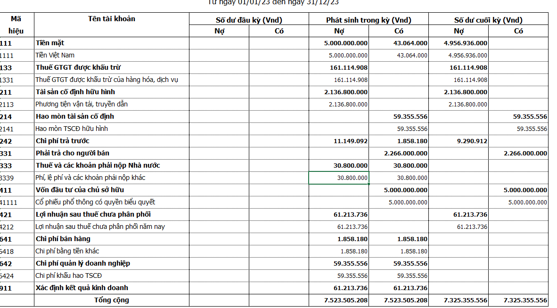Click the "Tiền mặt" account name cell
This screenshot has height=308, width=557.
(112, 43)
